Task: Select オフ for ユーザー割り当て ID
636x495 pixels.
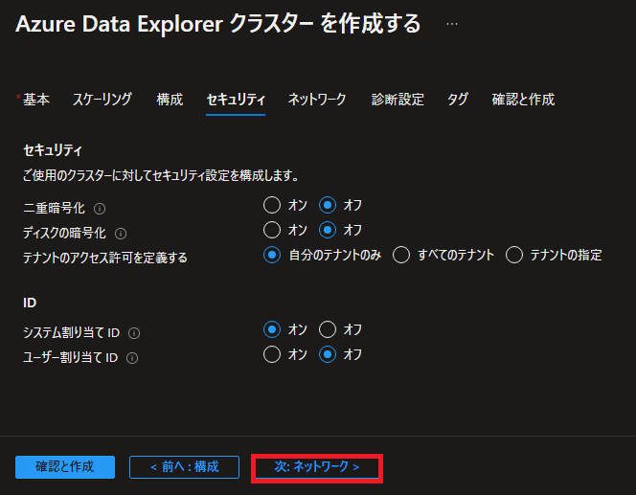Action: pyautogui.click(x=328, y=354)
